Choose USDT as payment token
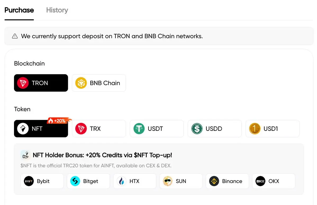The image size is (317, 205). 157,129
